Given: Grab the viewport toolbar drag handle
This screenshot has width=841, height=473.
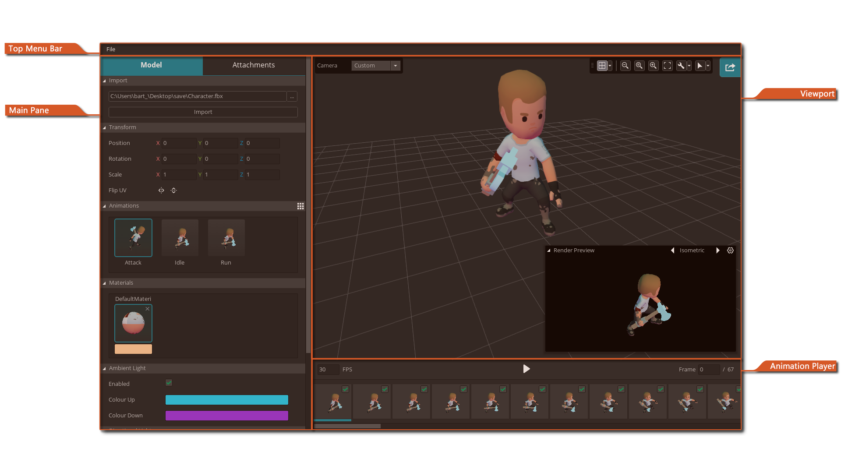Looking at the screenshot, I should pyautogui.click(x=593, y=66).
